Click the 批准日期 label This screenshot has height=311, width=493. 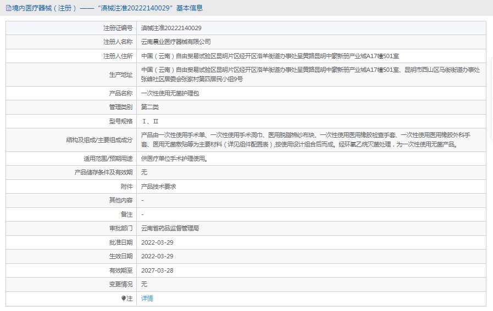pyautogui.click(x=121, y=242)
